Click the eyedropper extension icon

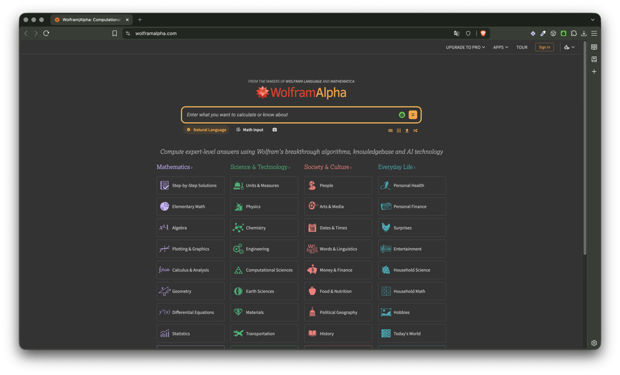543,33
